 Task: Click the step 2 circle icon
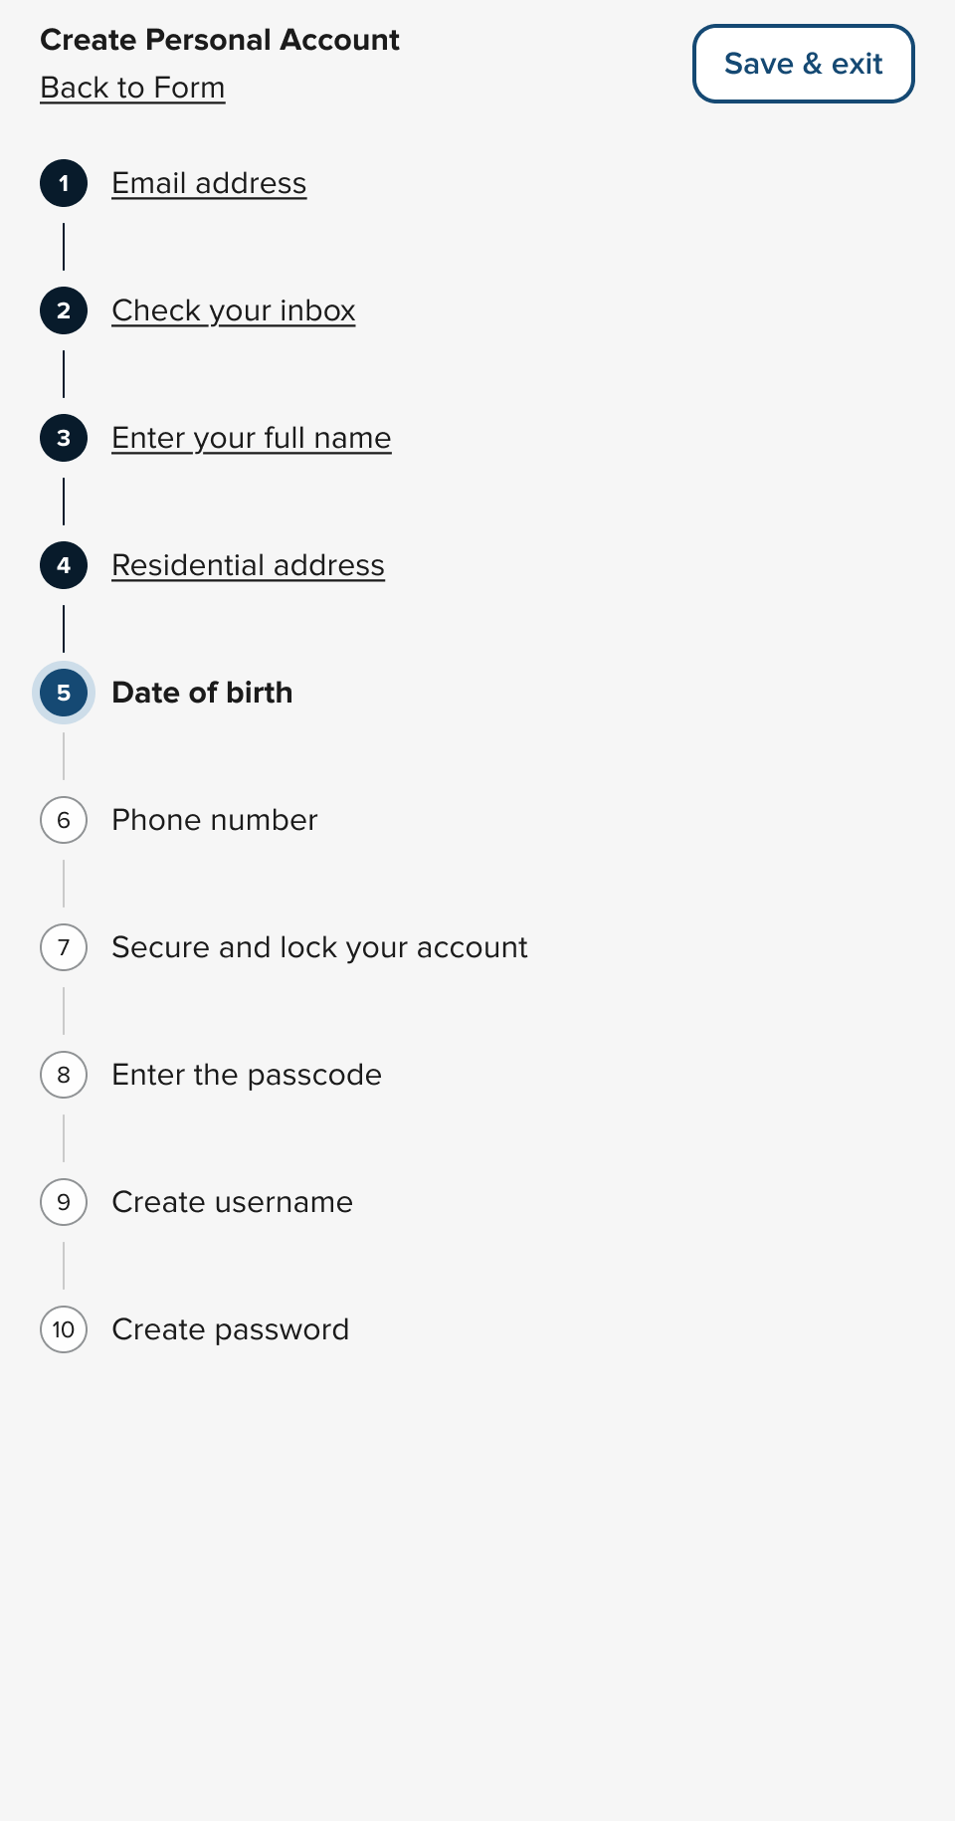pos(64,310)
